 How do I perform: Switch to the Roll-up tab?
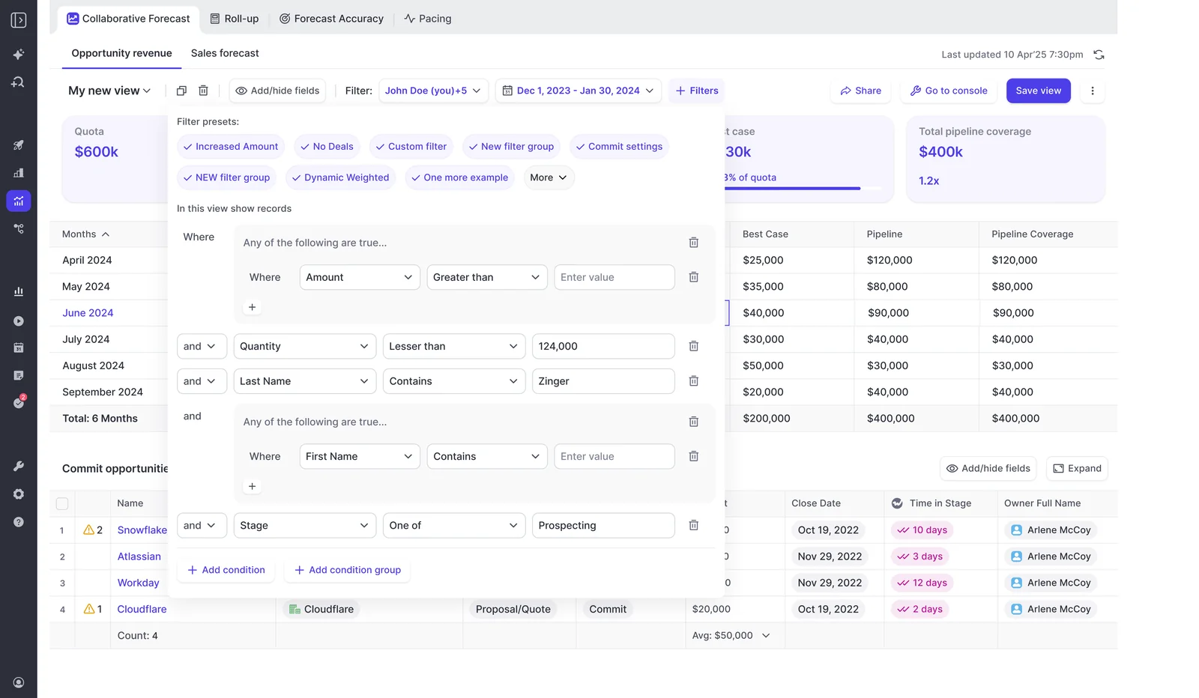(235, 19)
